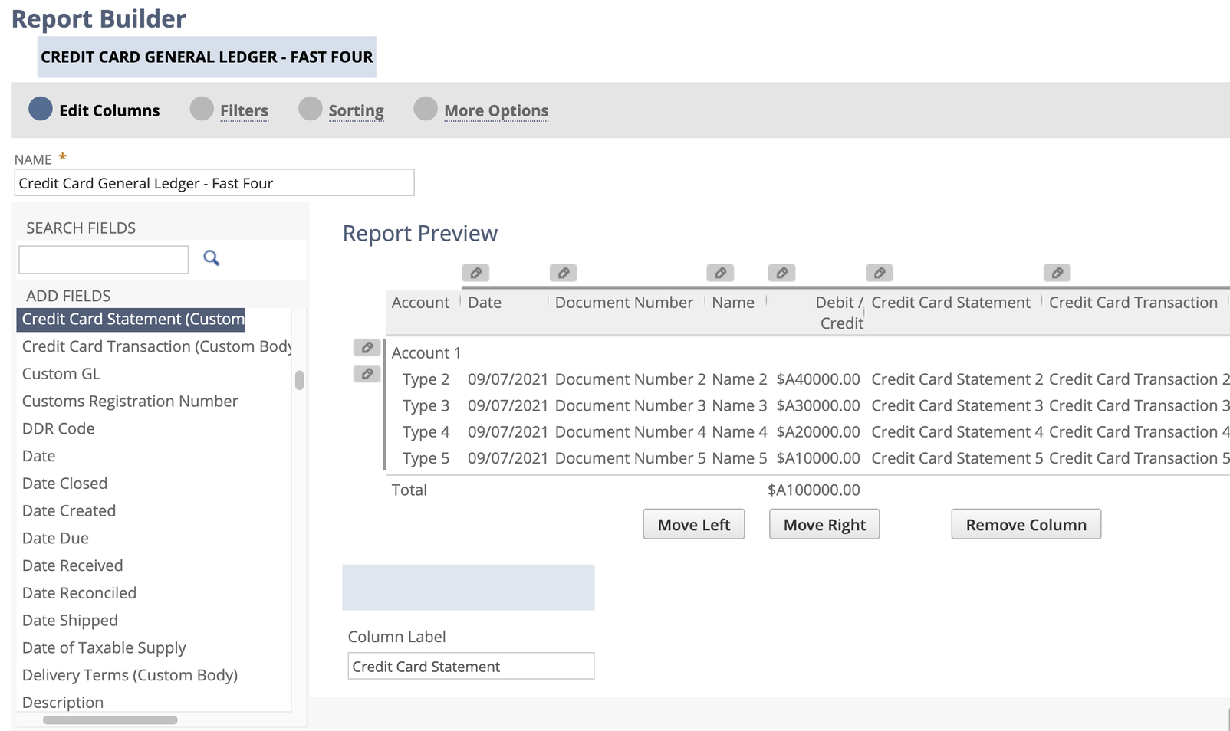This screenshot has width=1230, height=731.
Task: Click the Add Fields horizontal scrollbar thumb
Action: pos(110,720)
